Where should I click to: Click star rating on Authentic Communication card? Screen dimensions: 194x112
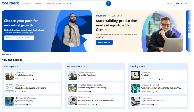(x=155, y=92)
